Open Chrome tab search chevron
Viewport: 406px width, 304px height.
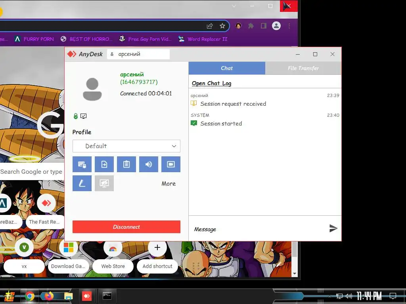coord(234,6)
